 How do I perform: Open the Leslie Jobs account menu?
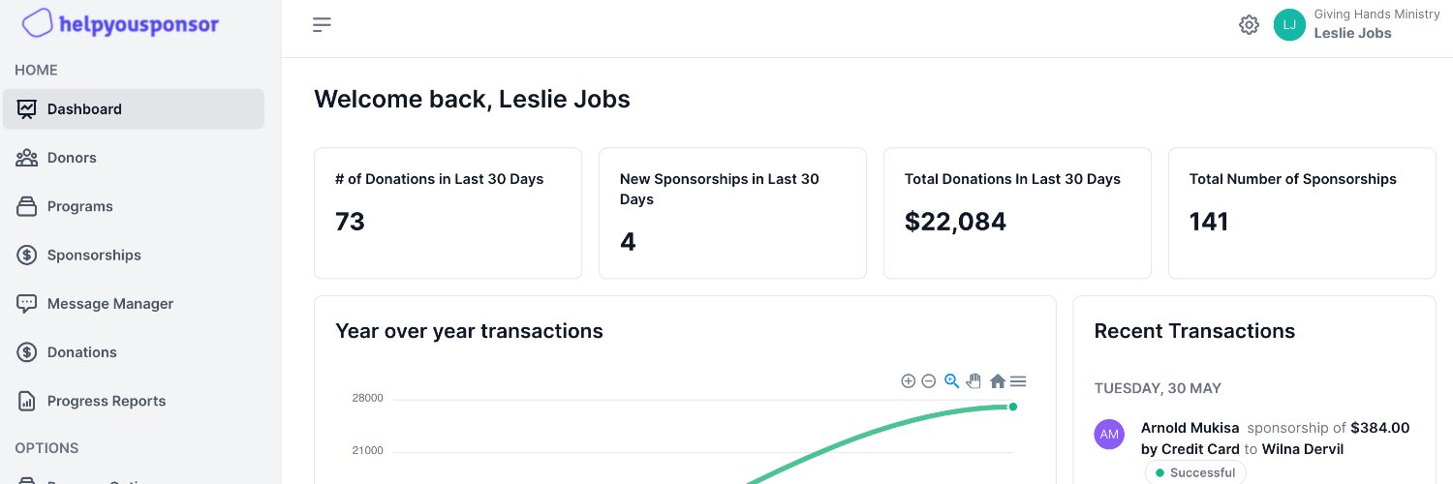pos(1352,33)
